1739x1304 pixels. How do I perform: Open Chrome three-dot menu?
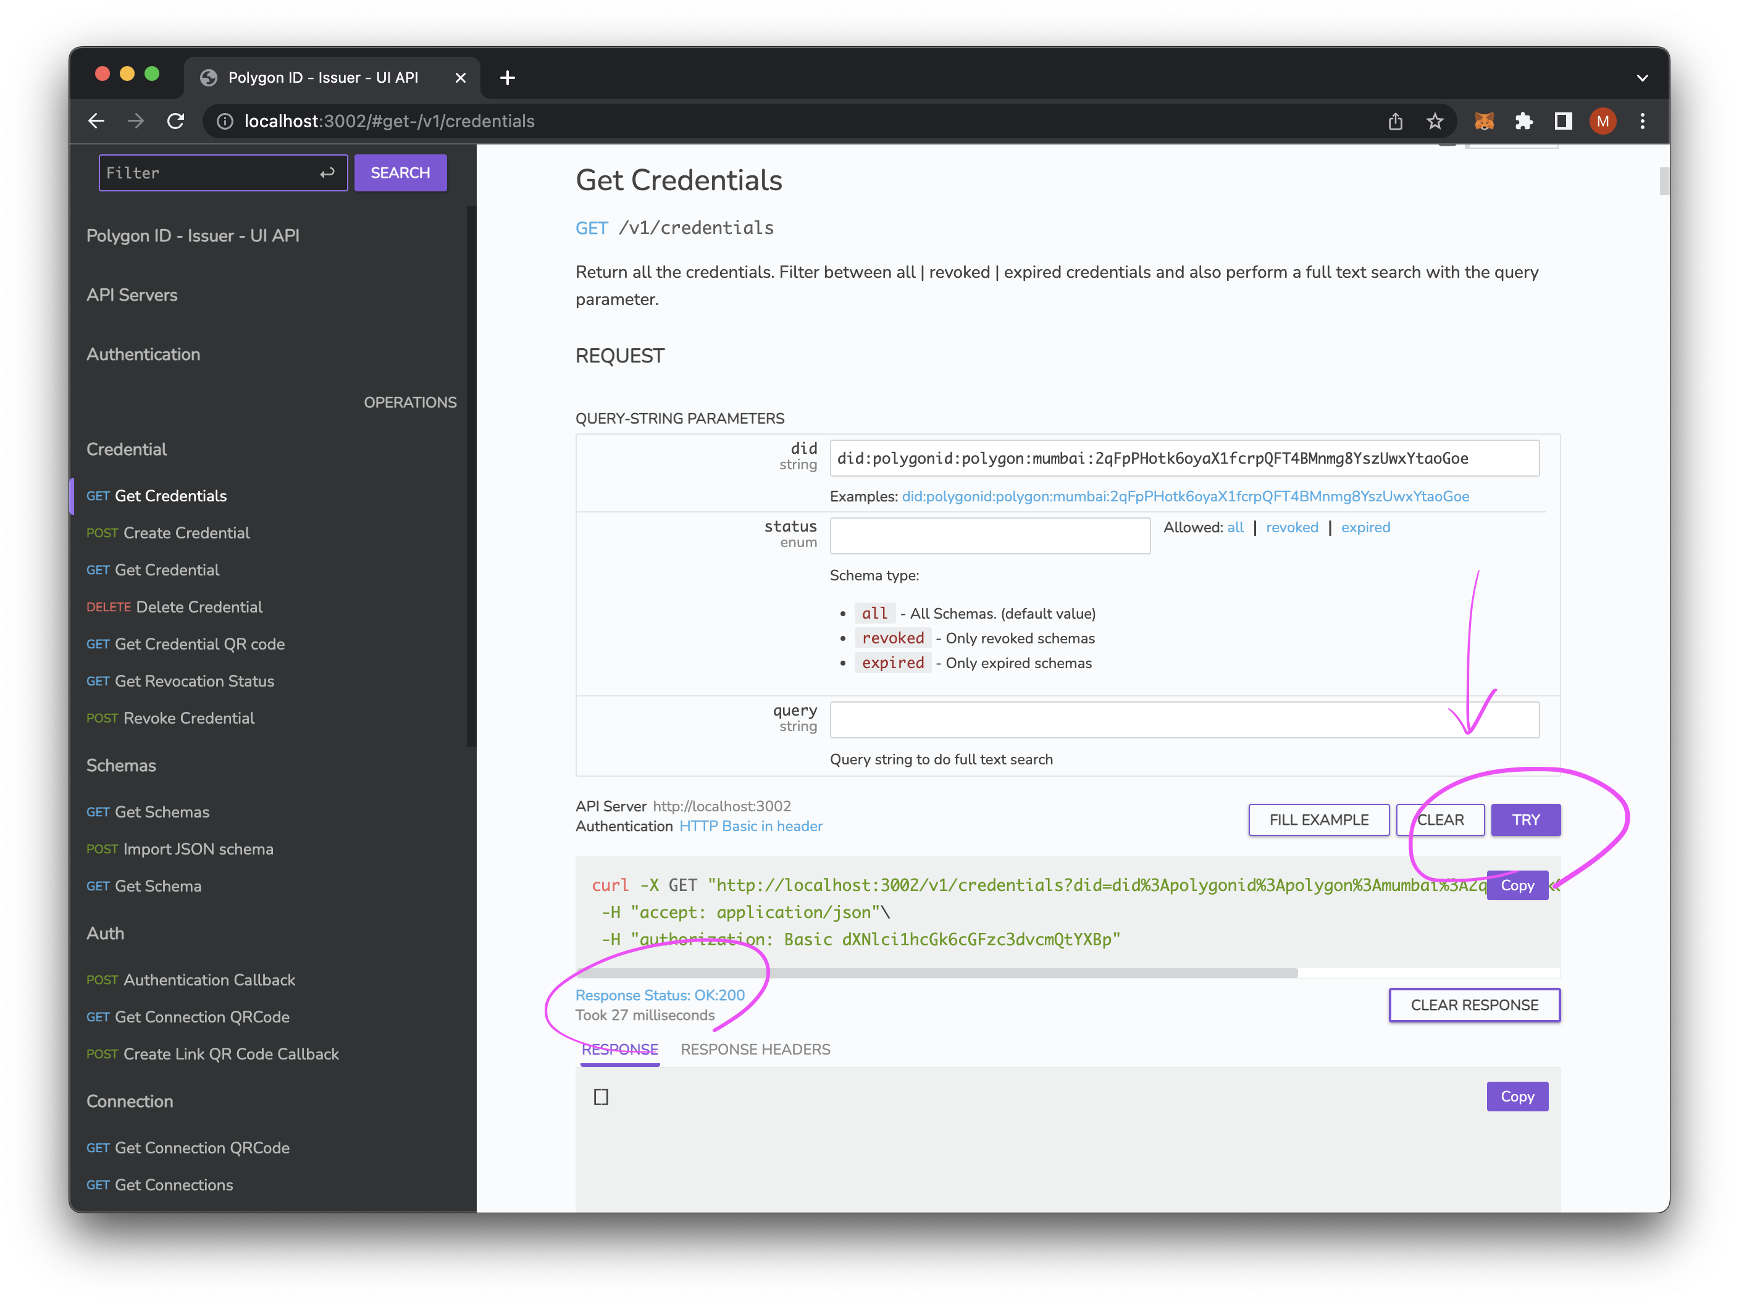point(1642,121)
